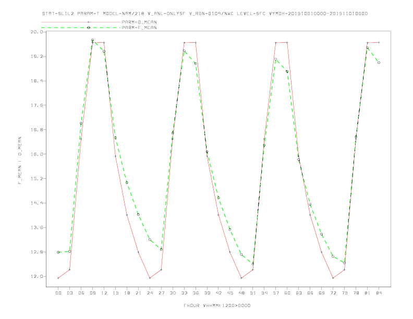Click x-axis tick label 45
Image resolution: width=413 pixels, height=319 pixels.
coord(230,293)
